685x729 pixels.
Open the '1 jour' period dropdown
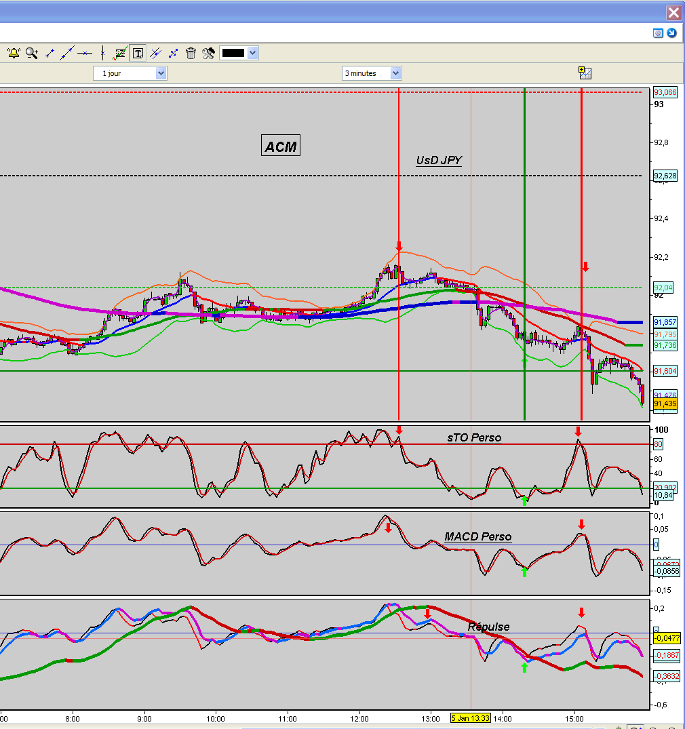(130, 73)
